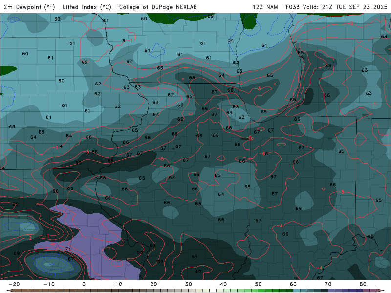Click the 59 dewpoint value on the map
391x293 pixels.
point(211,16)
